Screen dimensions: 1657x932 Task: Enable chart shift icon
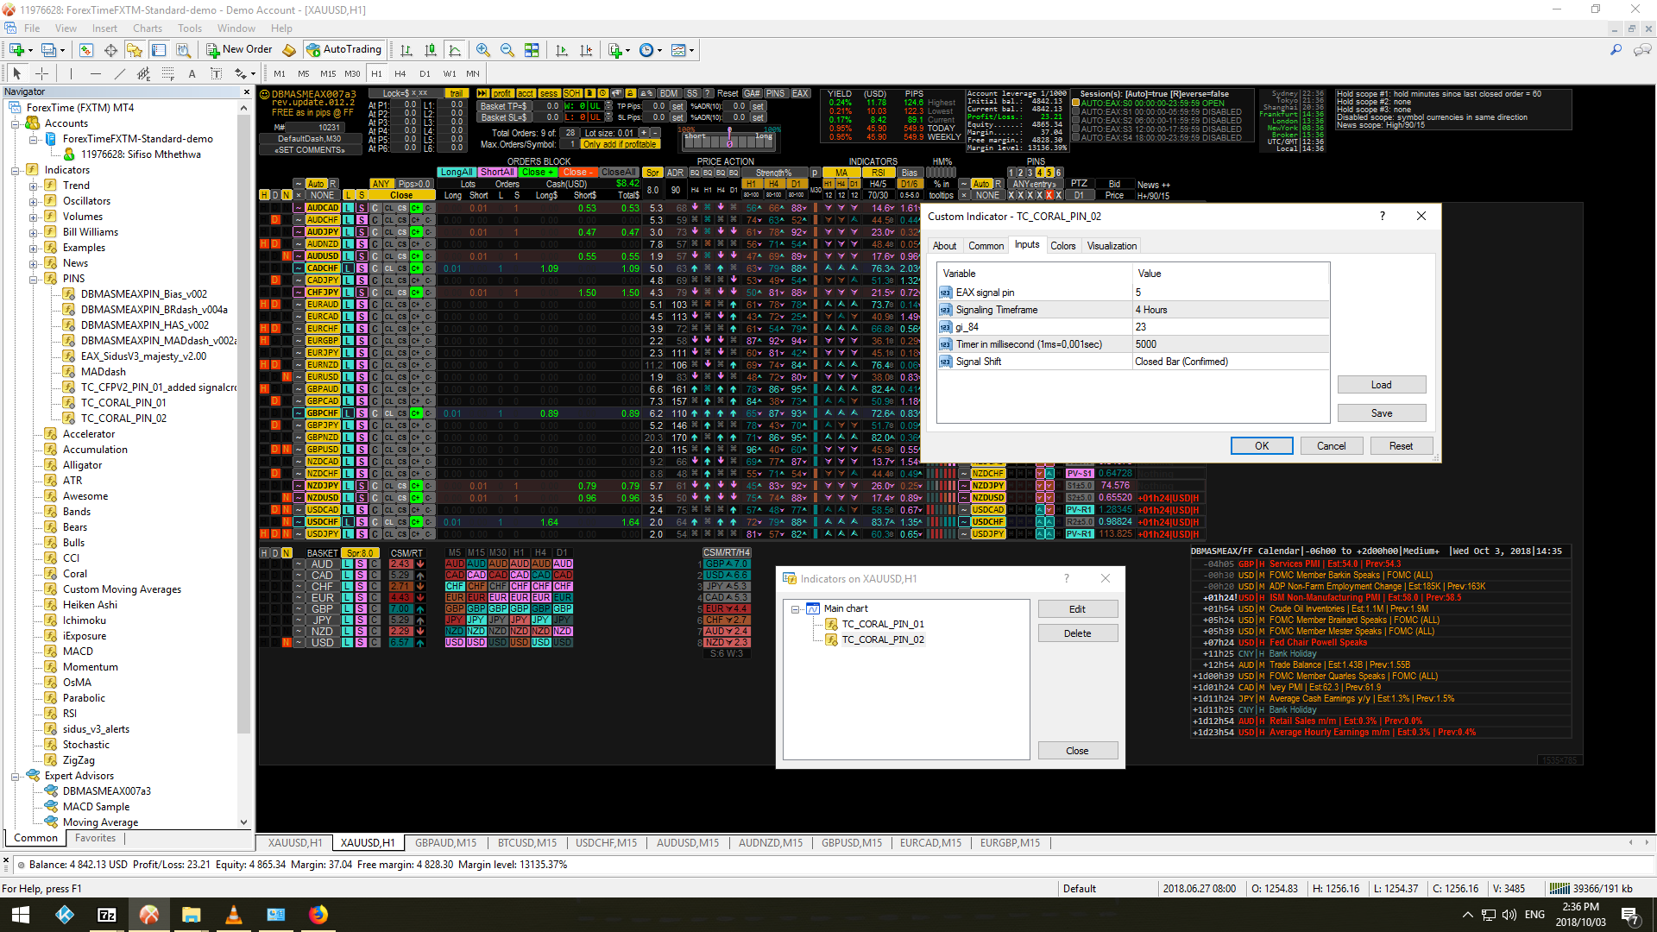click(586, 50)
